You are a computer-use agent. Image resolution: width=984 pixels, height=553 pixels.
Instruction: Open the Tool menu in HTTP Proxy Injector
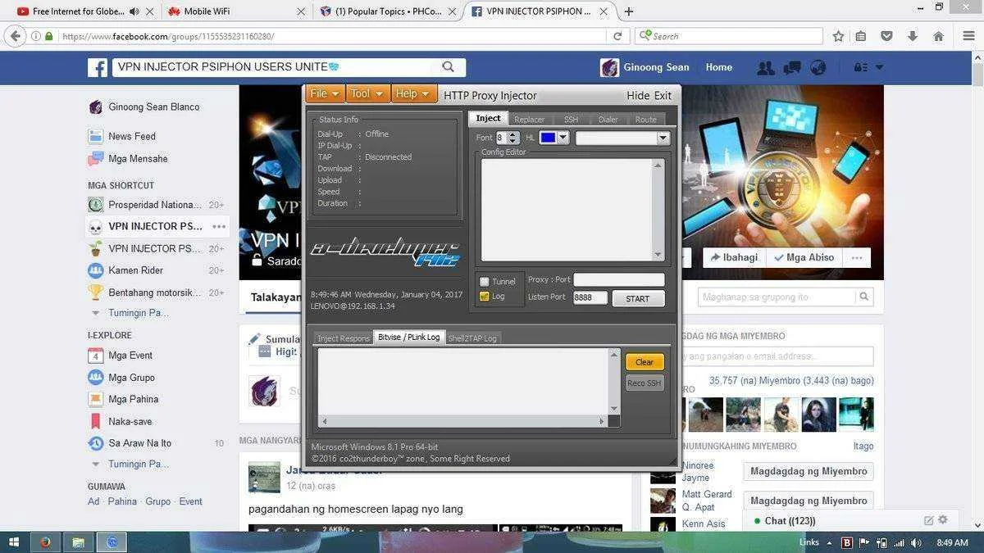(367, 94)
